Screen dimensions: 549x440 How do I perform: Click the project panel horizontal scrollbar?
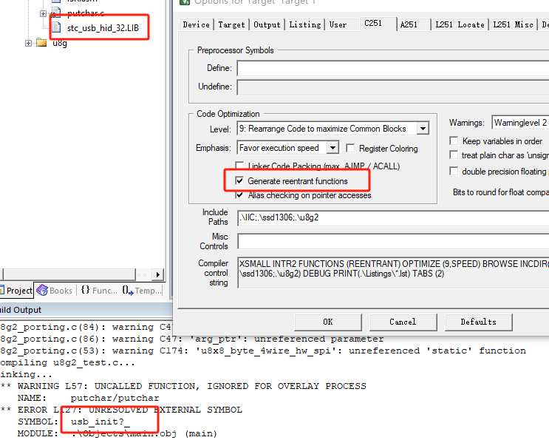pyautogui.click(x=69, y=274)
